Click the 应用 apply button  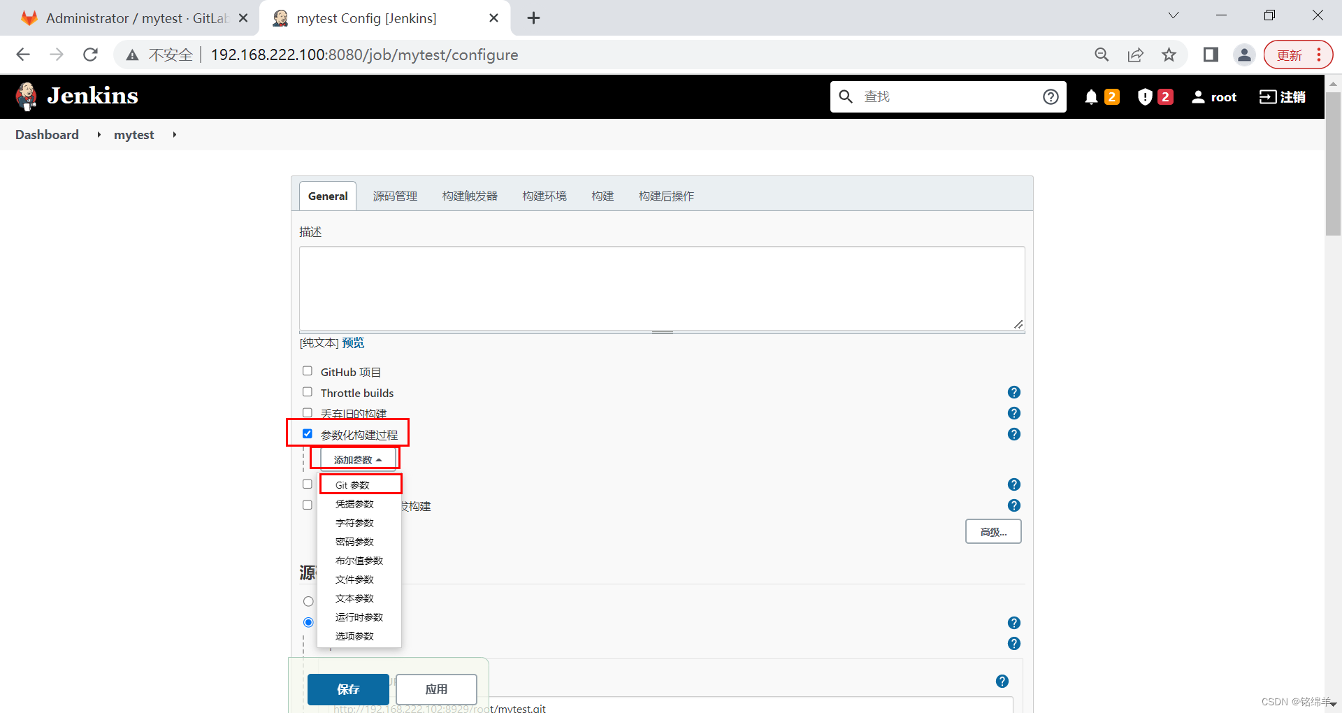coord(436,689)
